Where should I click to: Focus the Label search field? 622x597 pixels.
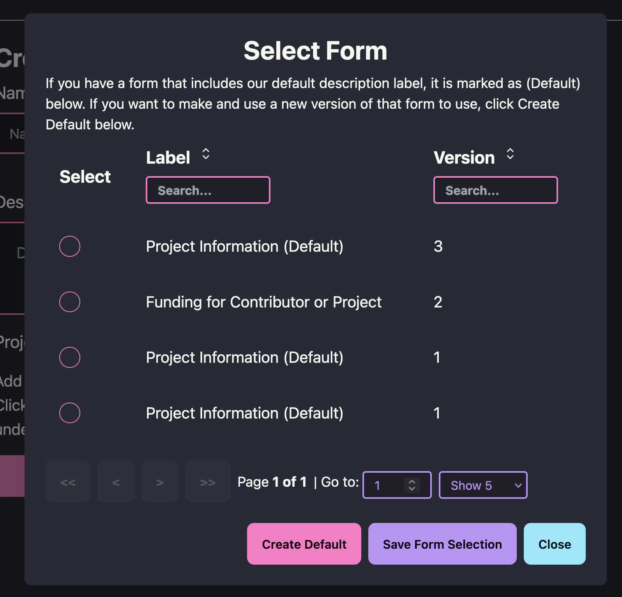point(208,190)
